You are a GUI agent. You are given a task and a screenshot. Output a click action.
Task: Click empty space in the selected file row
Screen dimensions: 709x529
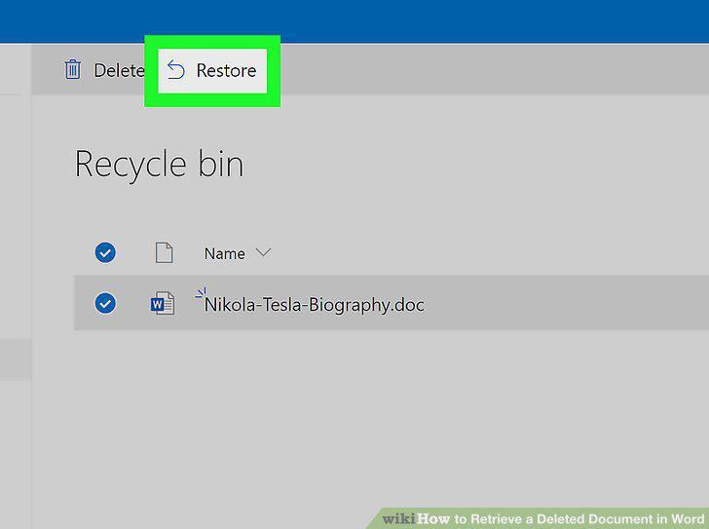[x=565, y=303]
